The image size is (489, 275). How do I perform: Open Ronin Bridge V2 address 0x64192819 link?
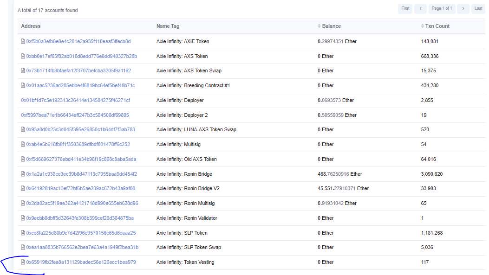pyautogui.click(x=80, y=188)
